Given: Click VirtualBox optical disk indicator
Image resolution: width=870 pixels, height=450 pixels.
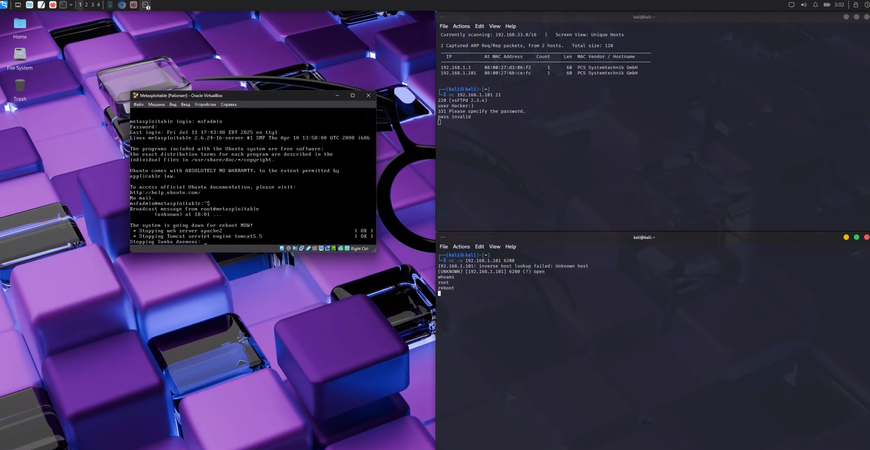Looking at the screenshot, I should (x=288, y=248).
